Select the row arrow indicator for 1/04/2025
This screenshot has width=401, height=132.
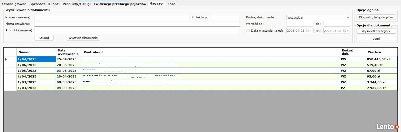[x=6, y=59]
